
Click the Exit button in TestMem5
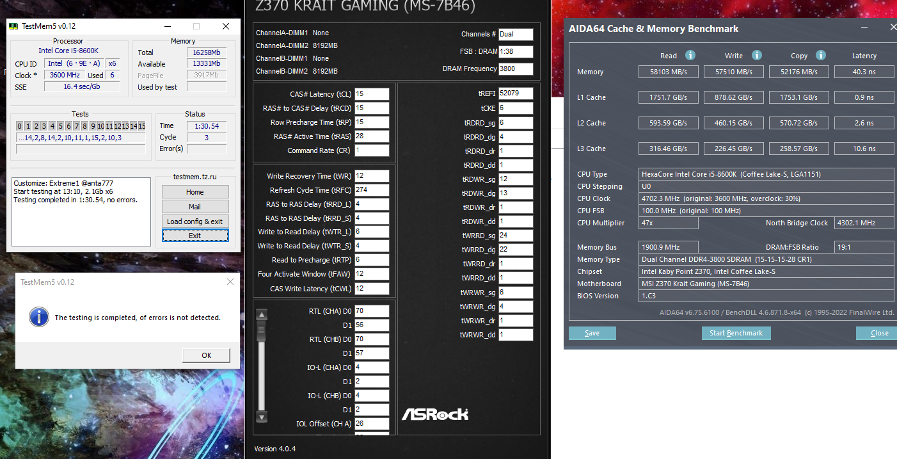(x=195, y=236)
